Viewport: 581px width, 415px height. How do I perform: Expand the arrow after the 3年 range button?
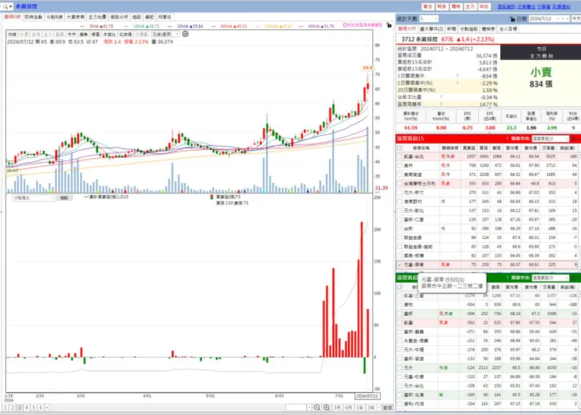(x=379, y=408)
